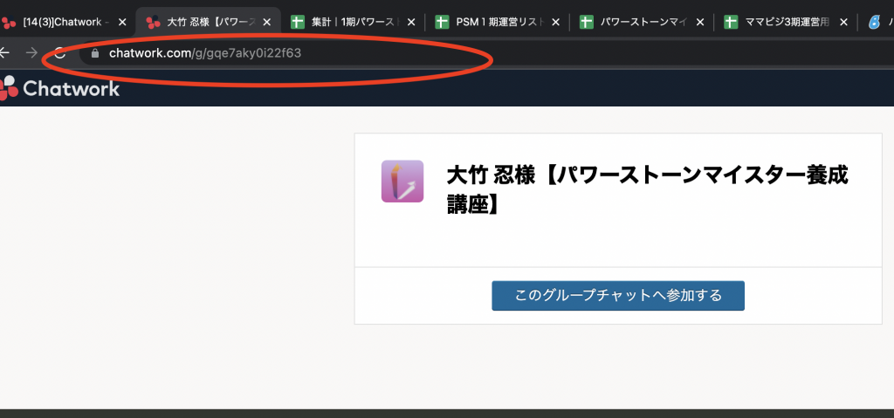Close the [14(3)]Chatwork tab

coord(122,22)
